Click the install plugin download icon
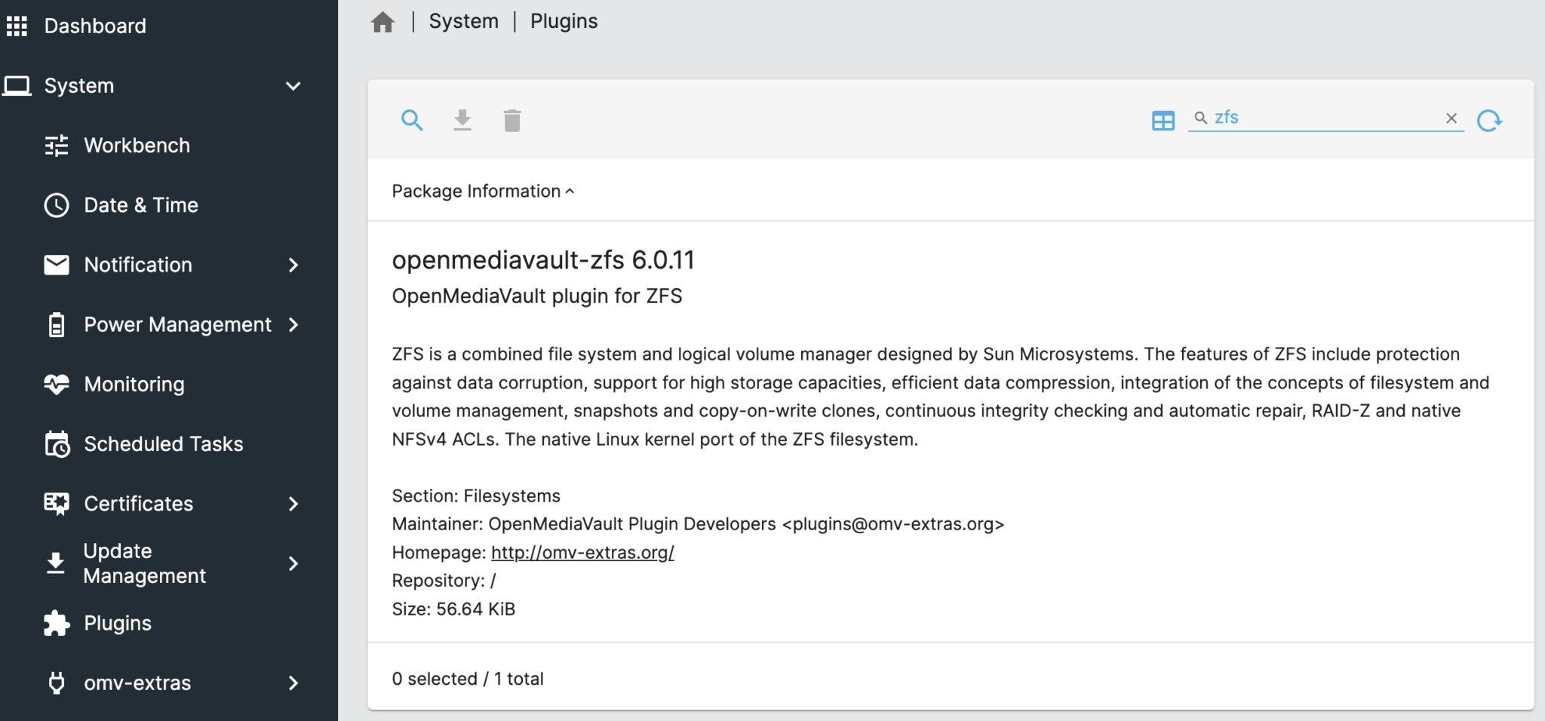1545x721 pixels. pos(462,119)
